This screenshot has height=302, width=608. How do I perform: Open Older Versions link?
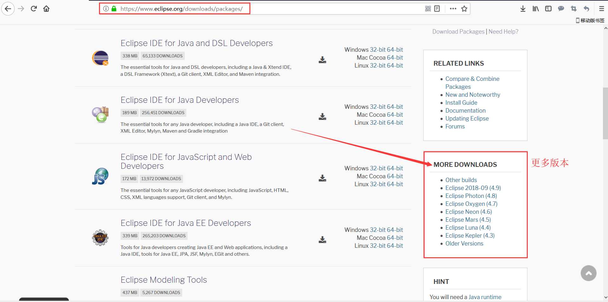click(x=464, y=243)
